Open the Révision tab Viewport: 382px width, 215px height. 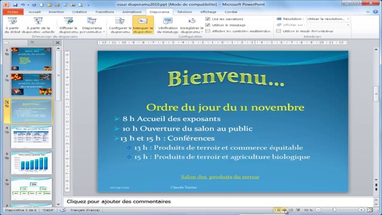(184, 12)
